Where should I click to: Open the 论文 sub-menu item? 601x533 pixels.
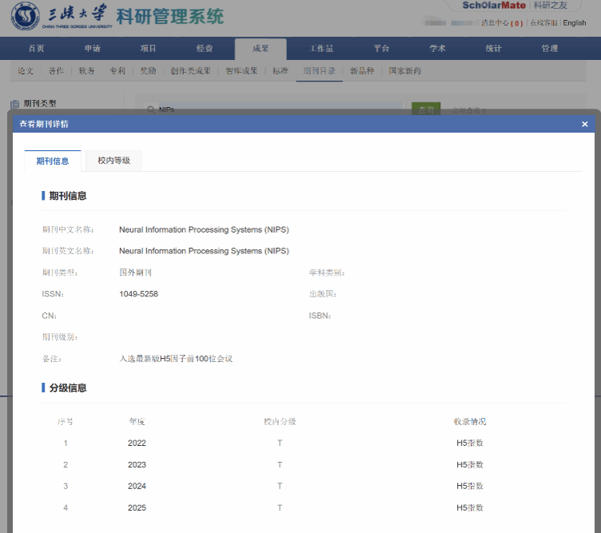[26, 71]
